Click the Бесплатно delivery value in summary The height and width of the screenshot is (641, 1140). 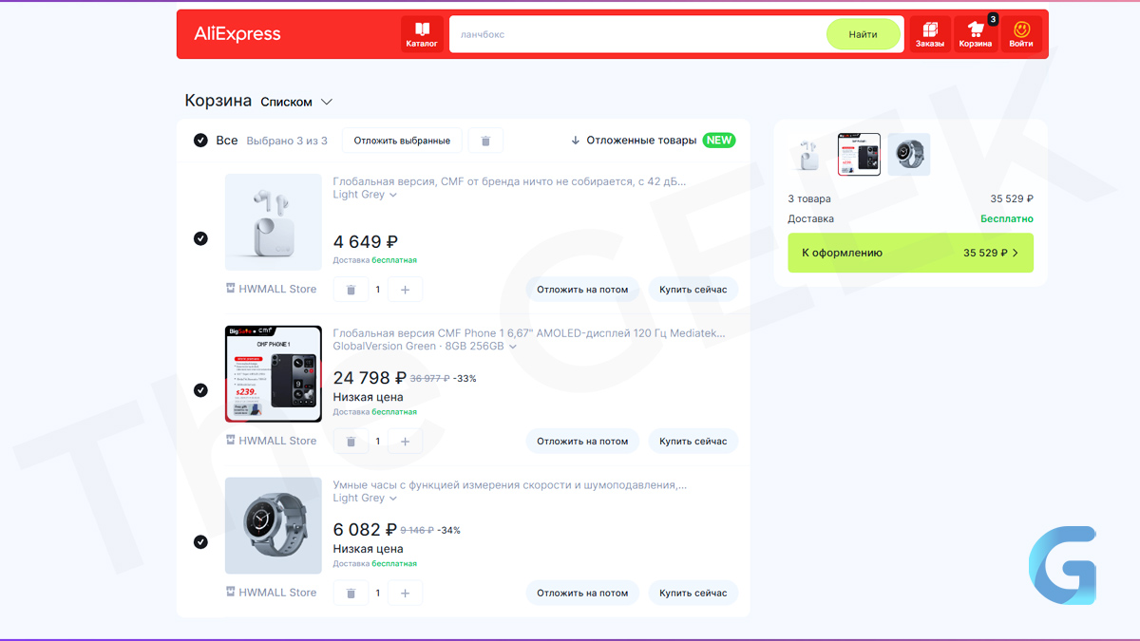[1007, 219]
